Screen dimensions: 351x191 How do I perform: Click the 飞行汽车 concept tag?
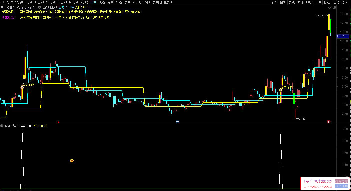(91, 18)
